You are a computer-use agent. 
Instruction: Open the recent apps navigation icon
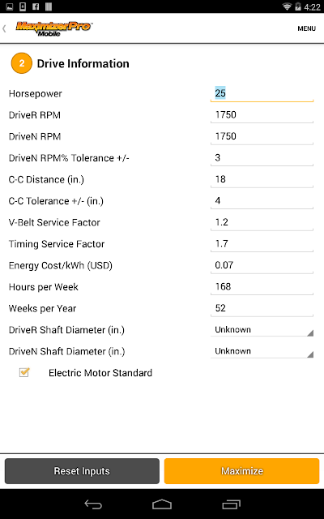[231, 504]
